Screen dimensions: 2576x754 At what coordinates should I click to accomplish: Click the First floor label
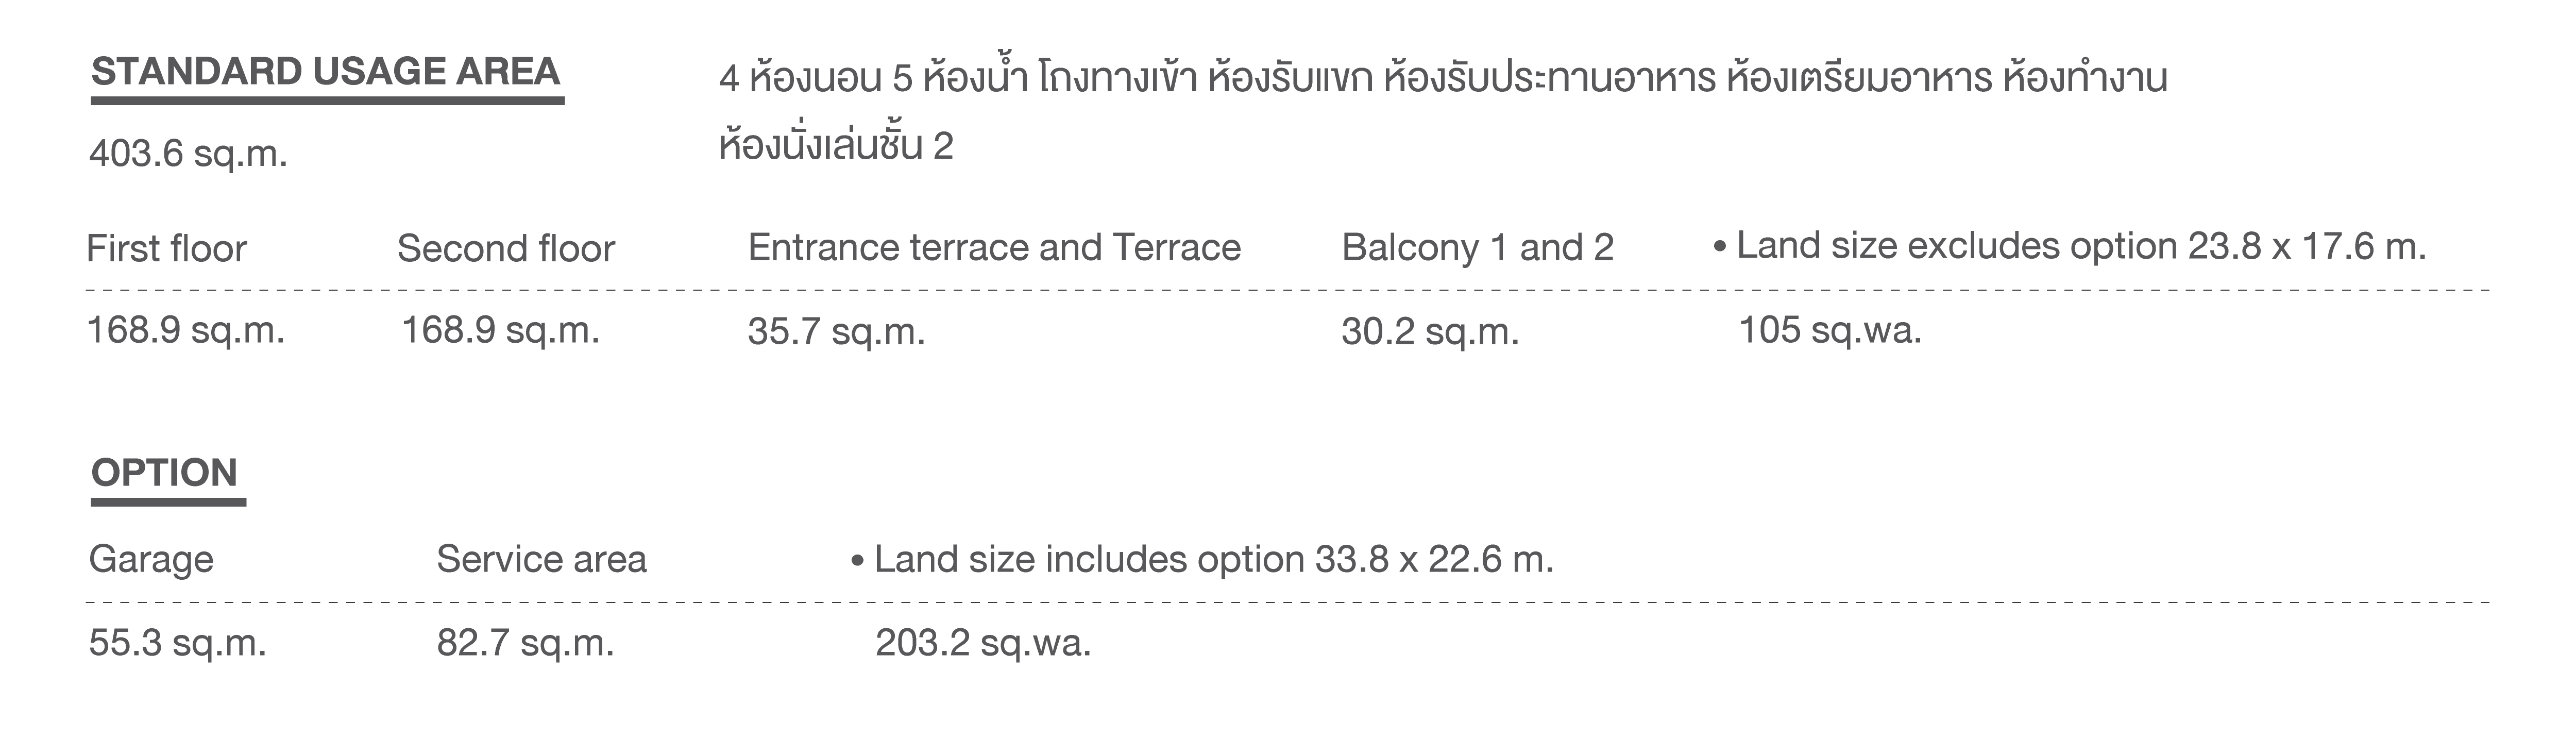click(166, 248)
